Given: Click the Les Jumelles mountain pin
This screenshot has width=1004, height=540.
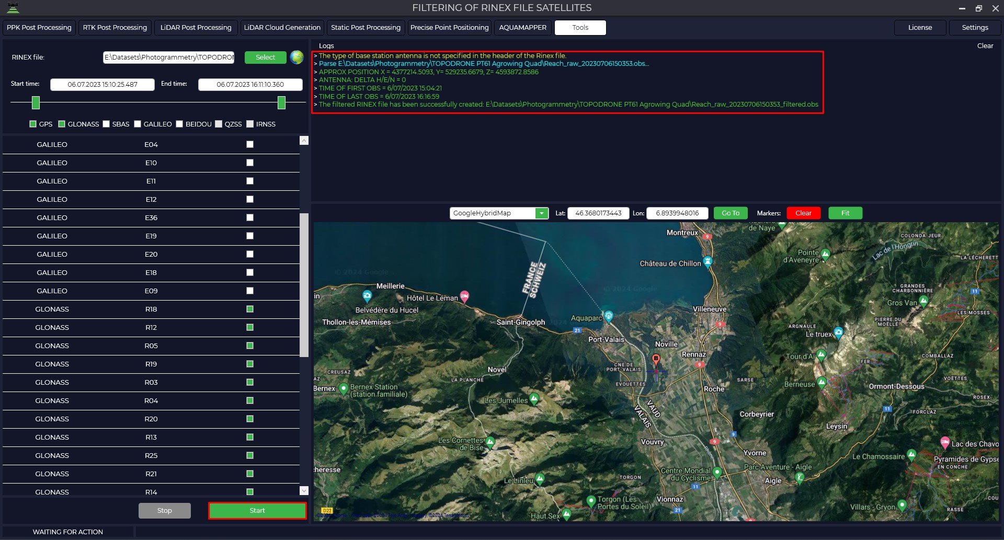Looking at the screenshot, I should tap(534, 399).
